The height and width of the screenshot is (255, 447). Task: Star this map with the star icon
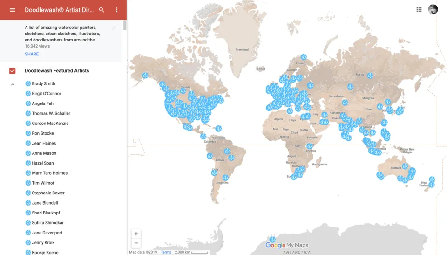coord(114,28)
